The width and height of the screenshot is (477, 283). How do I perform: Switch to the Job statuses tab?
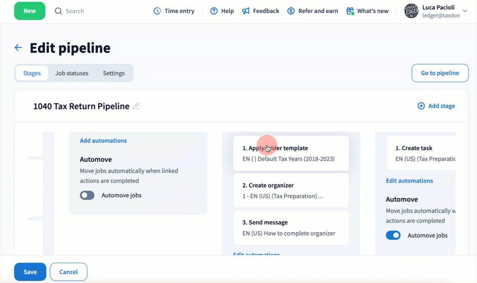(72, 73)
